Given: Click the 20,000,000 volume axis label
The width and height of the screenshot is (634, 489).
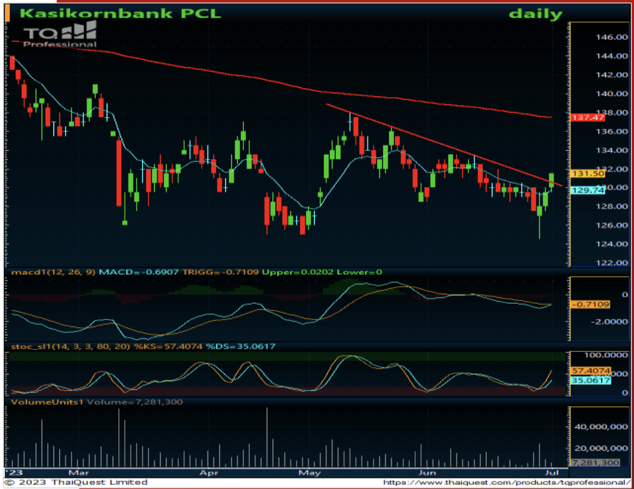Looking at the screenshot, I should 601,448.
